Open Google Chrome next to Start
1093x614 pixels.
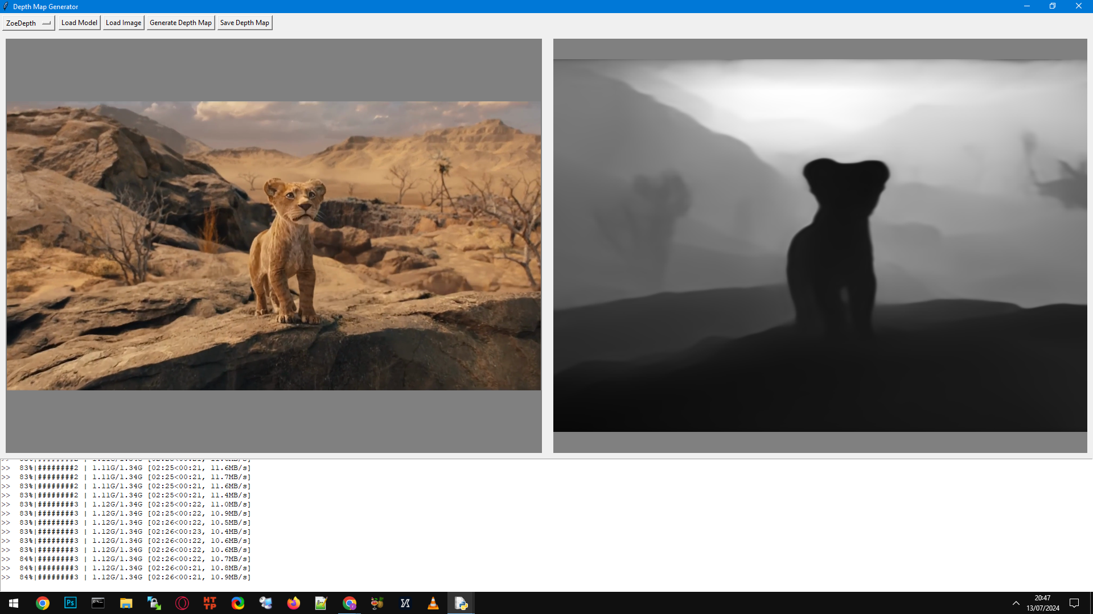[x=43, y=603]
